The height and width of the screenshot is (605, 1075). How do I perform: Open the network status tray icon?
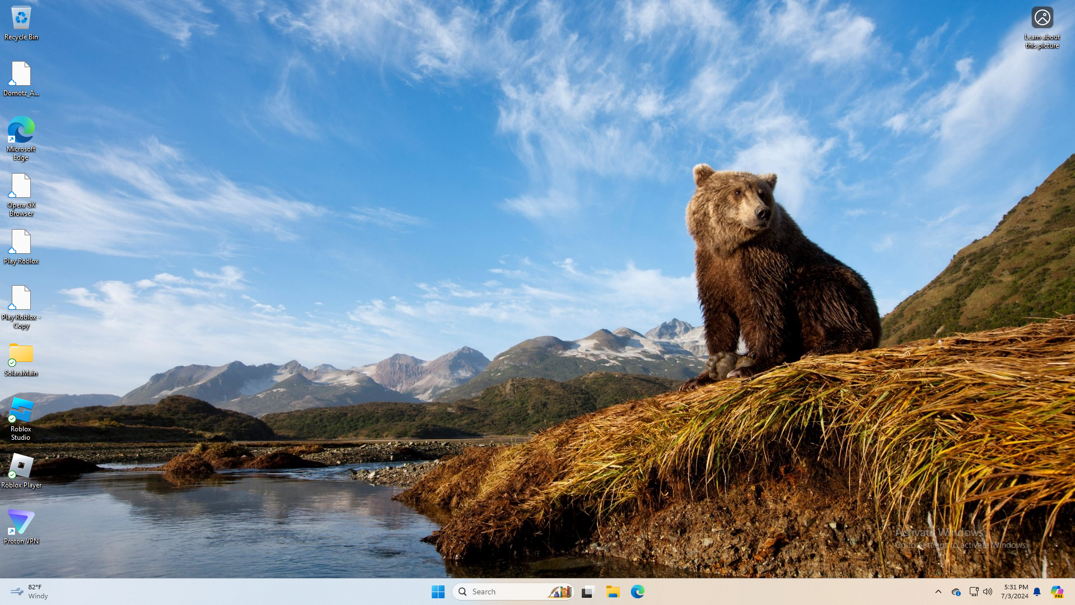tap(974, 592)
